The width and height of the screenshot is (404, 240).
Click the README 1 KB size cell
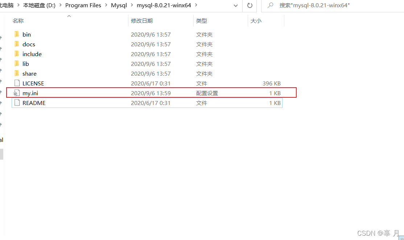click(275, 103)
